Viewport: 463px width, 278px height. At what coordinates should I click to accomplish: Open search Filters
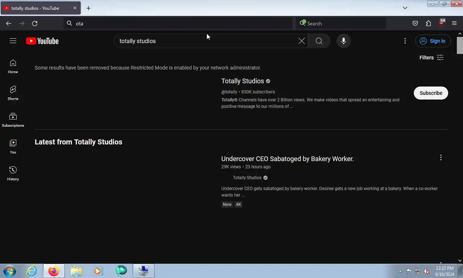click(432, 58)
